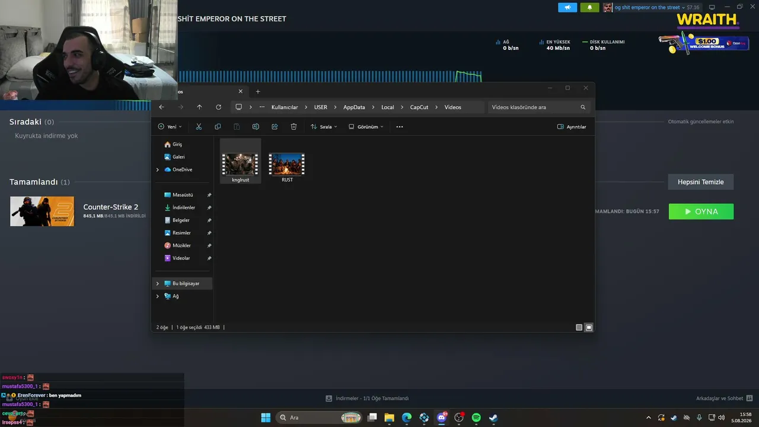This screenshot has width=759, height=427.
Task: Go back in File Explorer
Action: point(161,107)
